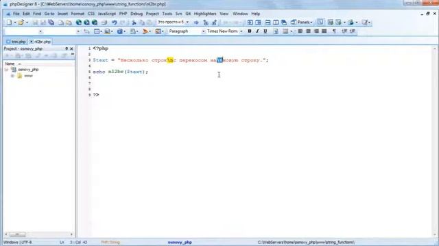Open the File menu
The height and width of the screenshot is (246, 439).
click(16, 14)
